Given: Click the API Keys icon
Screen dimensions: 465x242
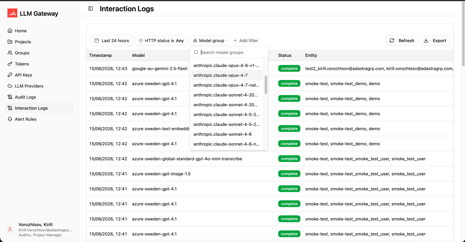Looking at the screenshot, I should (10, 75).
